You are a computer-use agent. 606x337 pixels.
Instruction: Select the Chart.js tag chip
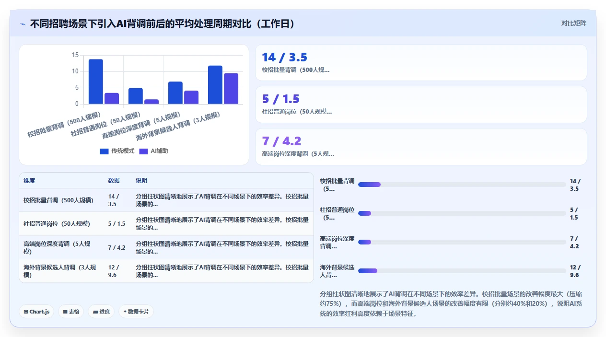click(x=37, y=312)
